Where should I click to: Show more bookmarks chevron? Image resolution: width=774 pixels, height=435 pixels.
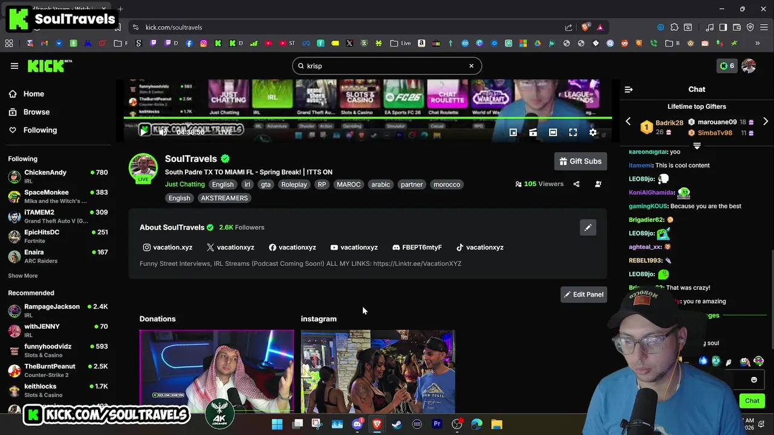point(757,43)
